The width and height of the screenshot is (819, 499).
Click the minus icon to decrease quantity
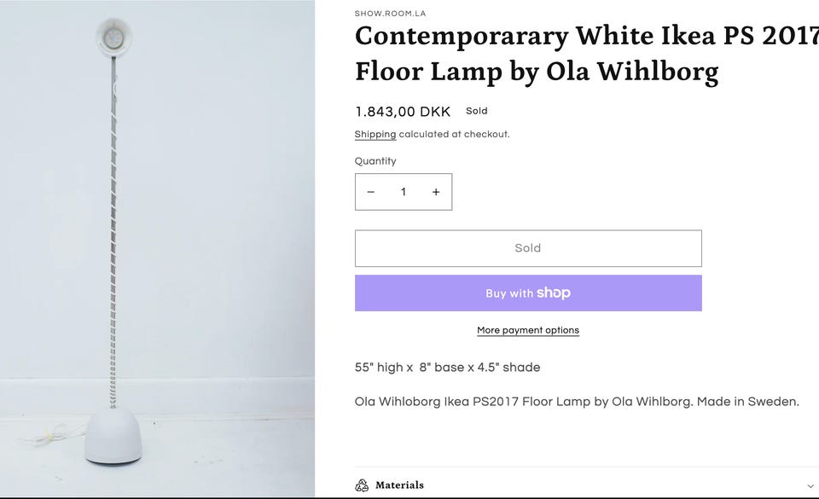point(371,192)
